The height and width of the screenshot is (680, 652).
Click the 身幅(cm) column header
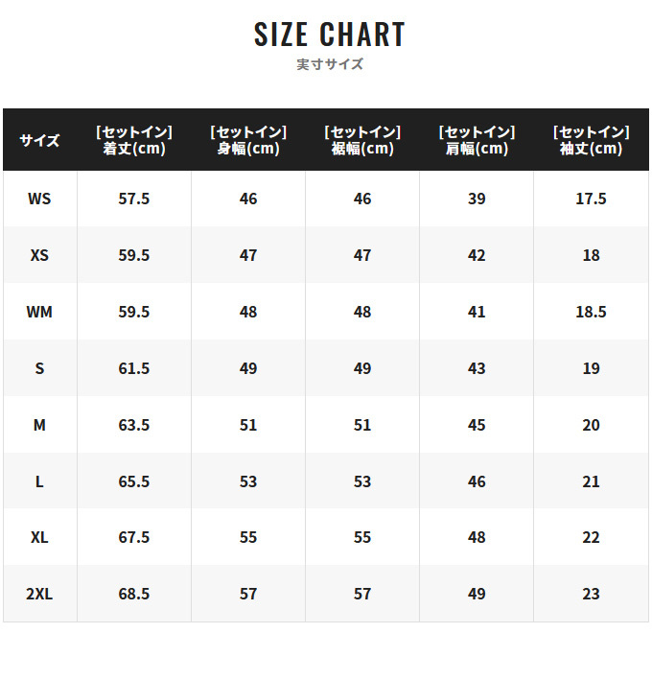click(248, 140)
